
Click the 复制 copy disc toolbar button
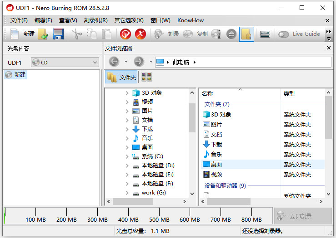pyautogui.click(x=195, y=34)
